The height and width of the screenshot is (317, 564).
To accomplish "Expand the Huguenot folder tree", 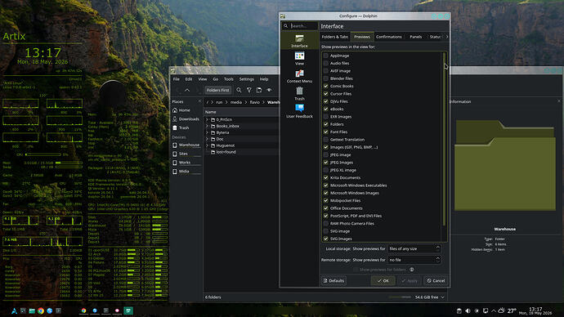I will [207, 145].
